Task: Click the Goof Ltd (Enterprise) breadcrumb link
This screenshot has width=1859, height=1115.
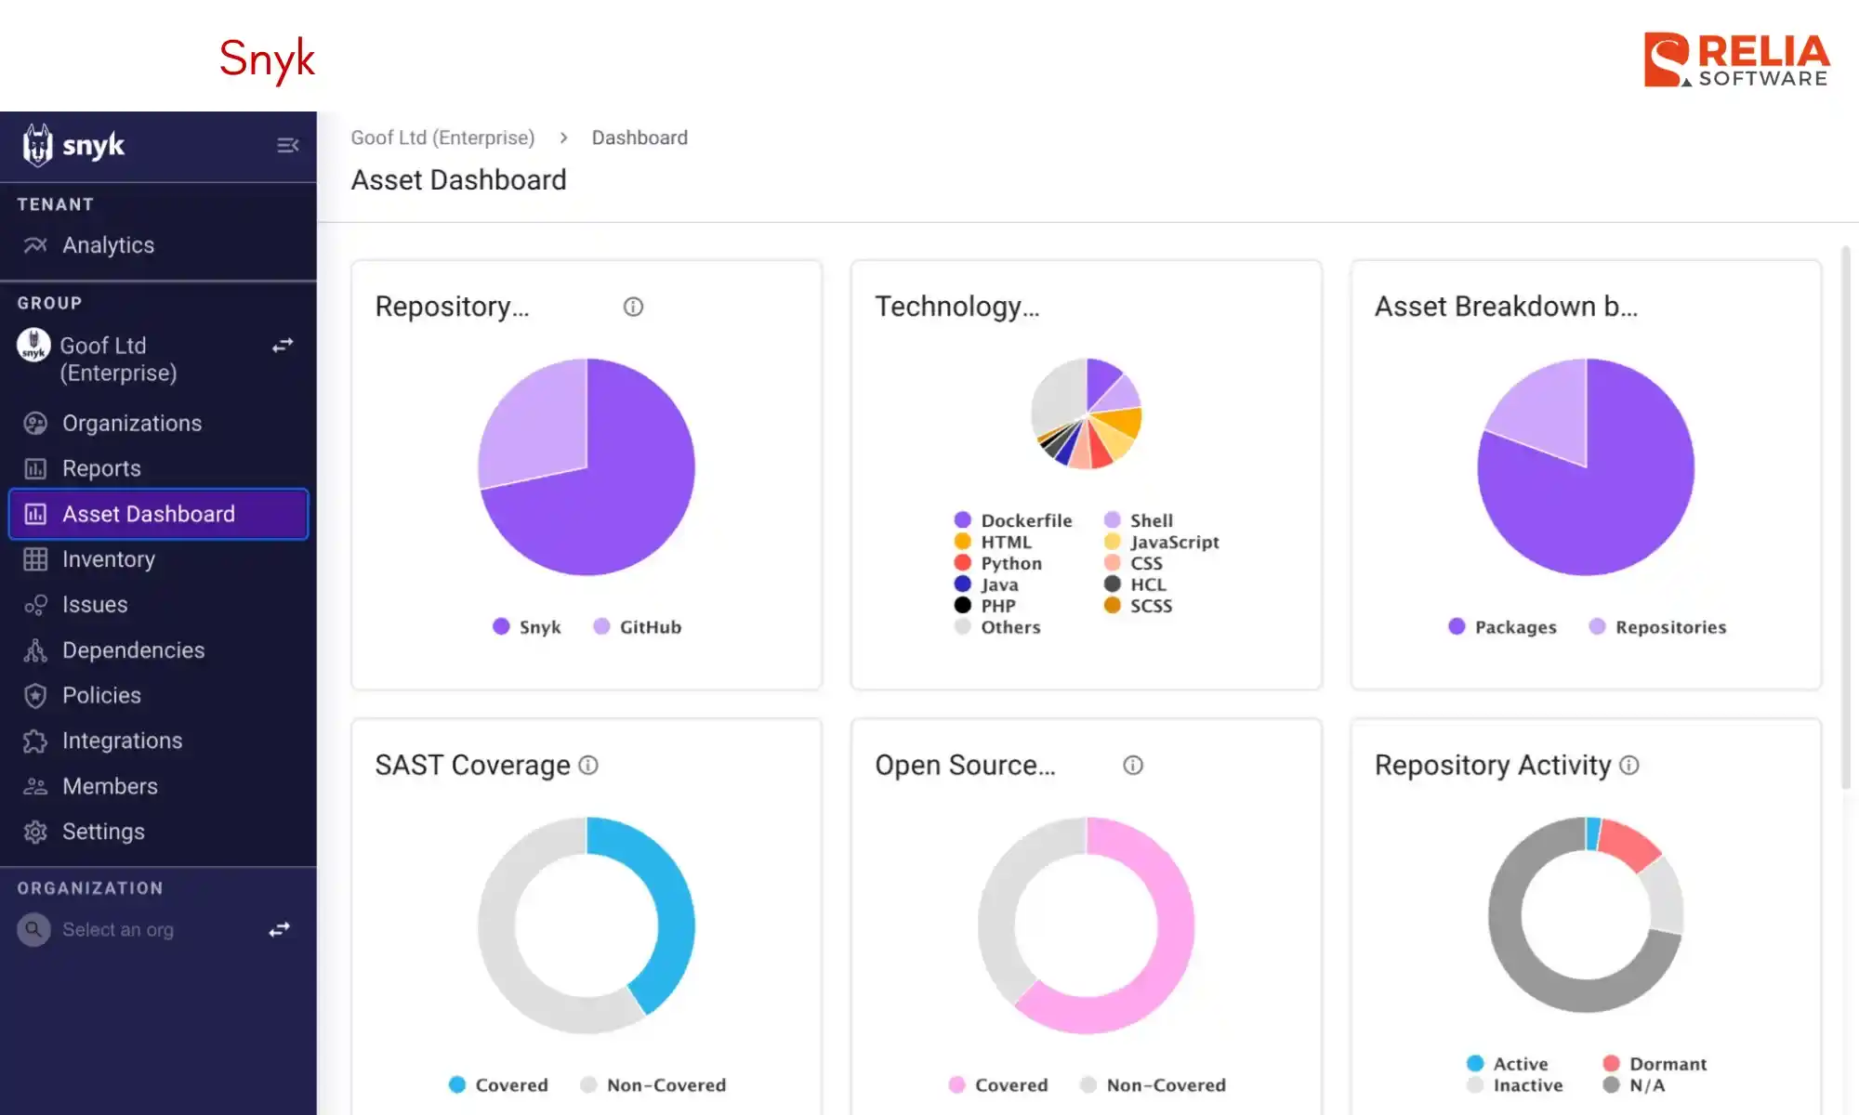Action: click(442, 137)
